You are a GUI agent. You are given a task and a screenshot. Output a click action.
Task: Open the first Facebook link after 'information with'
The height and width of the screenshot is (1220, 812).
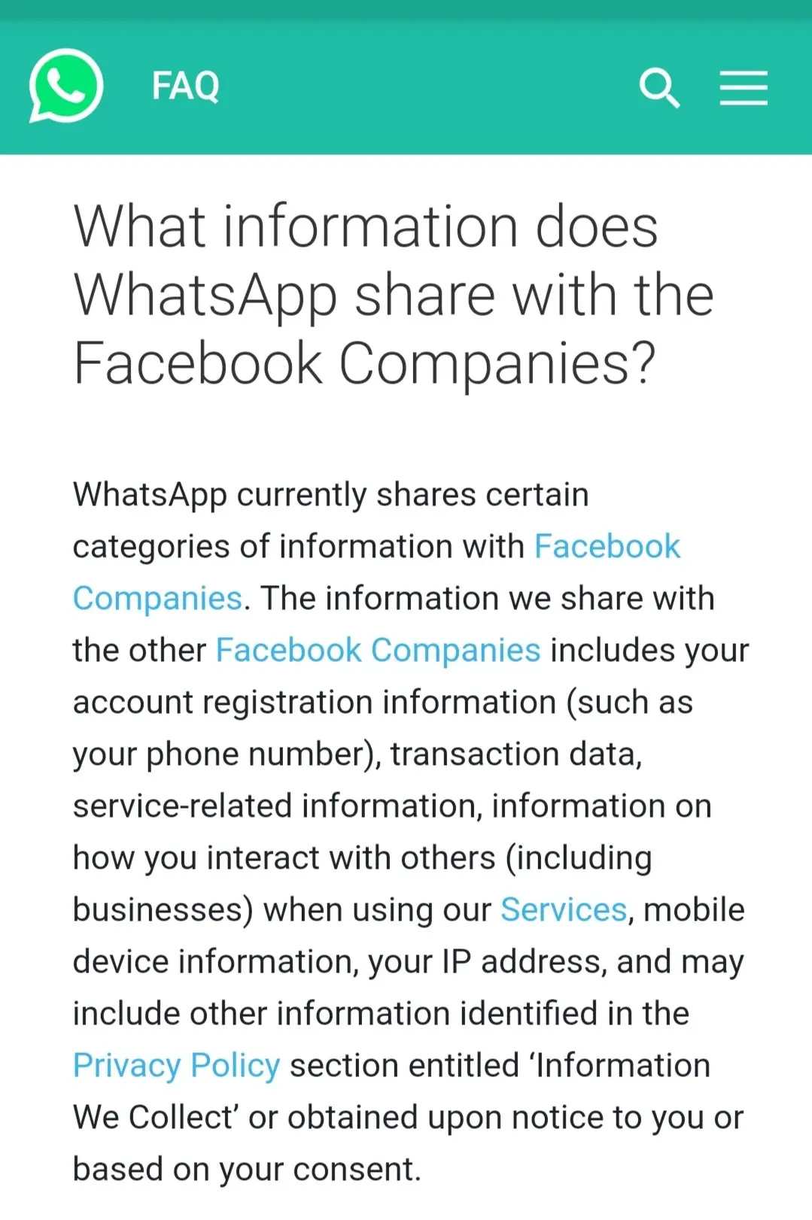click(x=607, y=546)
